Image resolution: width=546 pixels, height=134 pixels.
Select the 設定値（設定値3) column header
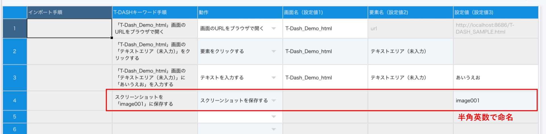(x=495, y=12)
